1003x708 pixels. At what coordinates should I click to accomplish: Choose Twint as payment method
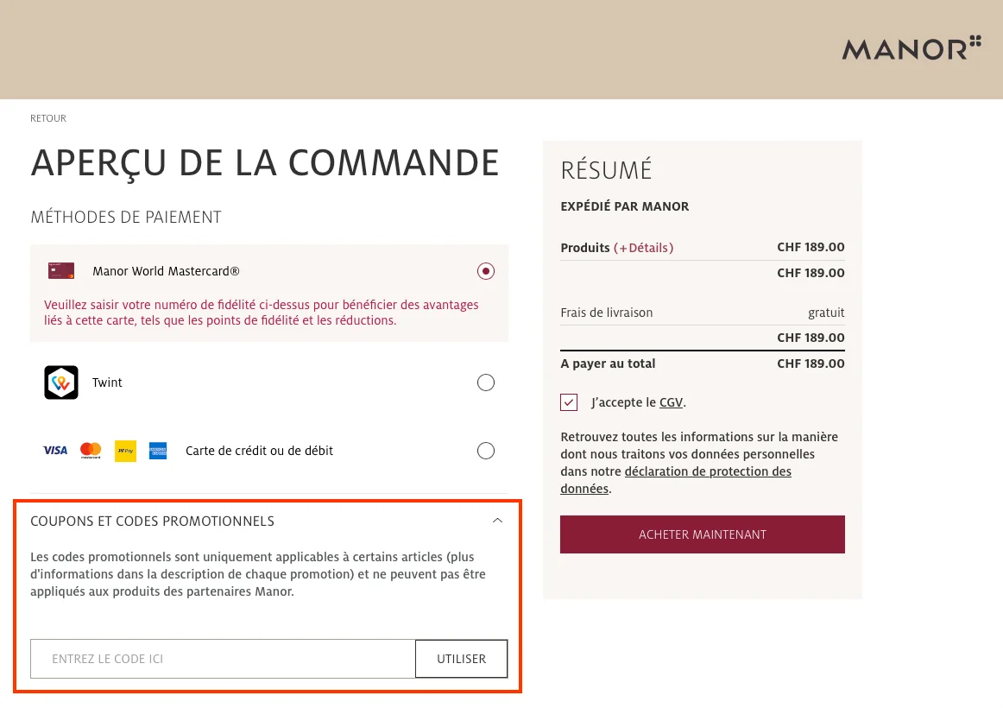click(486, 382)
